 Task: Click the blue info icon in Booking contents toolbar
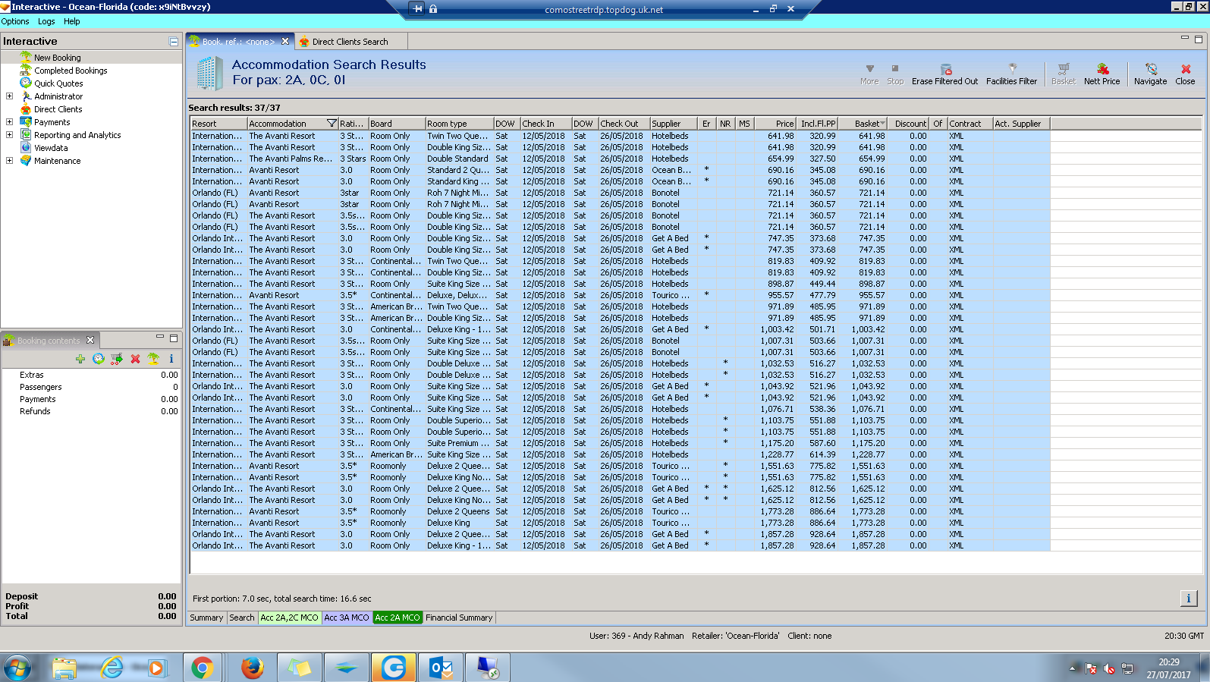171,359
